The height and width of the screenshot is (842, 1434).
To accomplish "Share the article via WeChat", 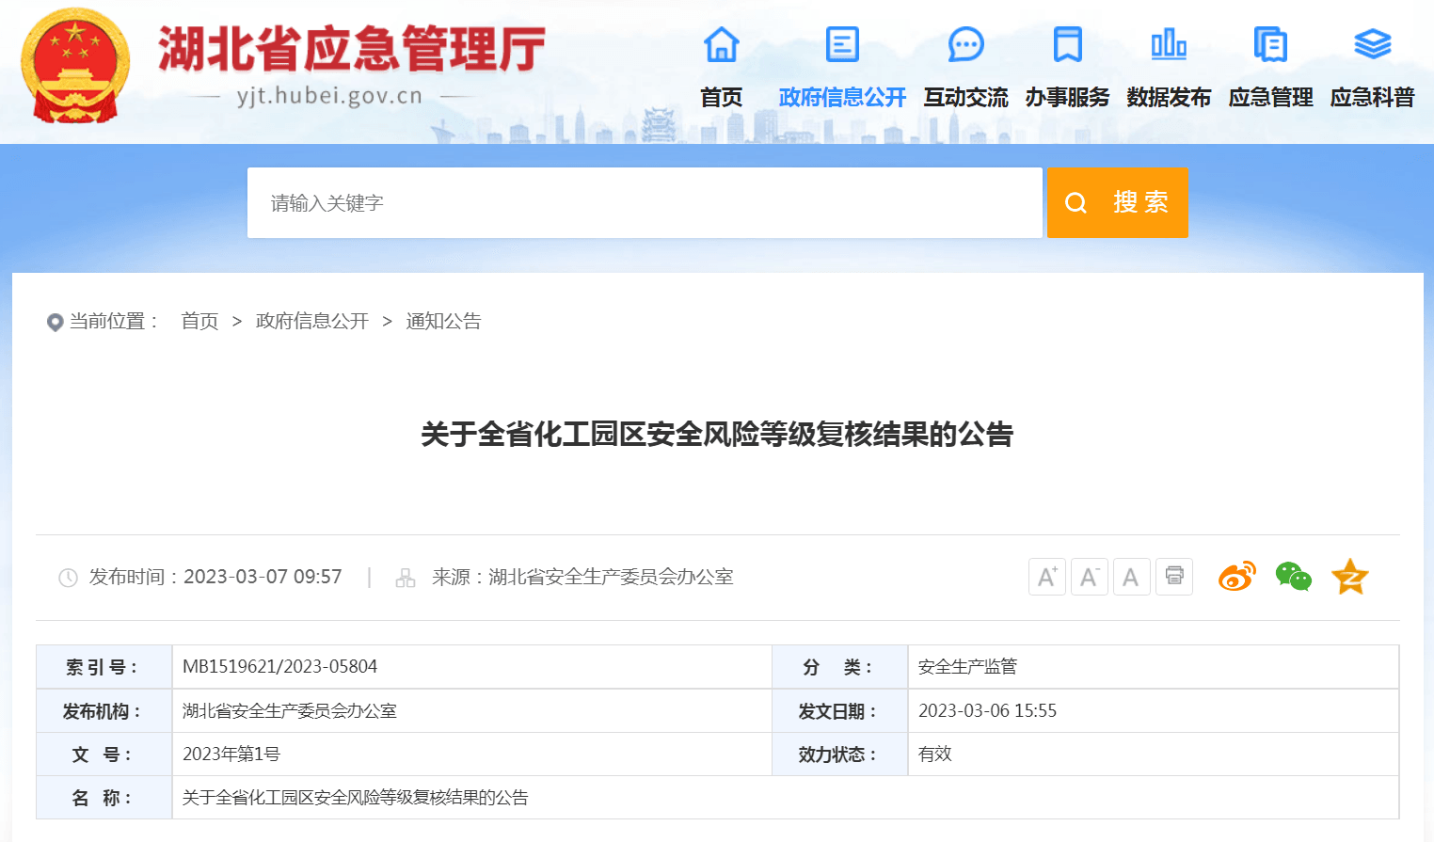I will pyautogui.click(x=1293, y=577).
